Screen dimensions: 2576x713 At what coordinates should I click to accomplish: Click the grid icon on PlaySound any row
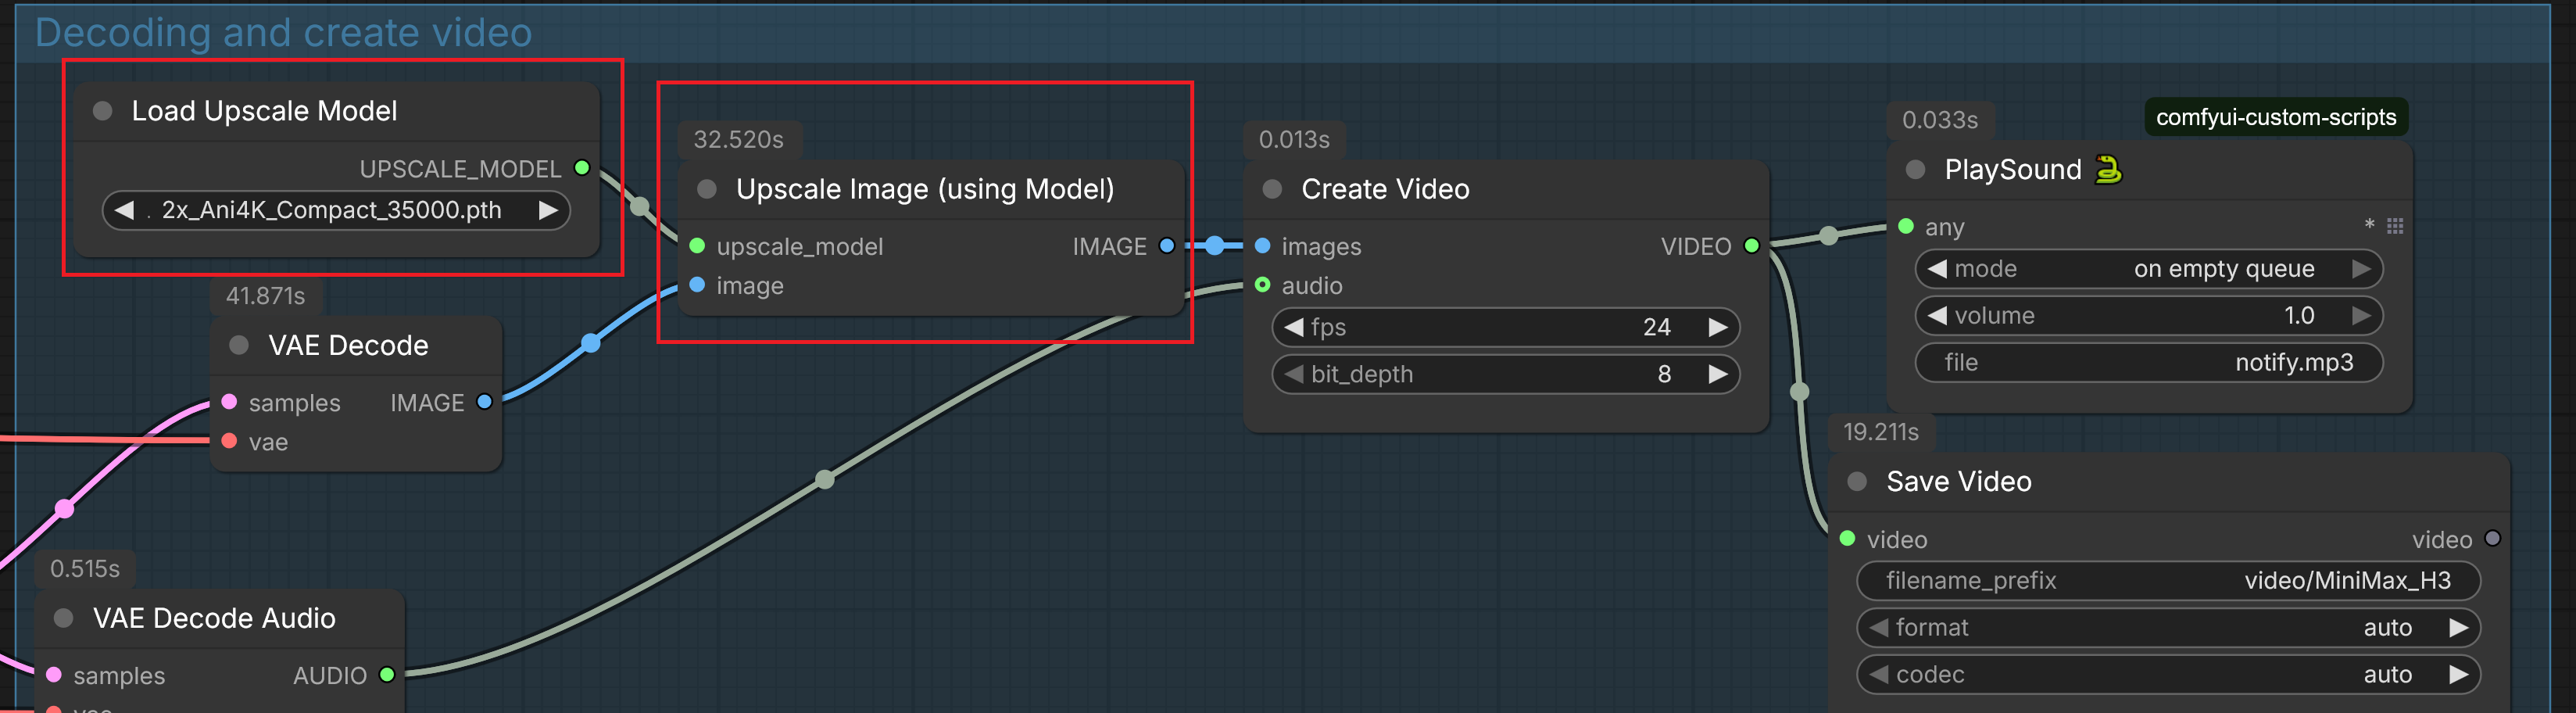coord(2395,226)
